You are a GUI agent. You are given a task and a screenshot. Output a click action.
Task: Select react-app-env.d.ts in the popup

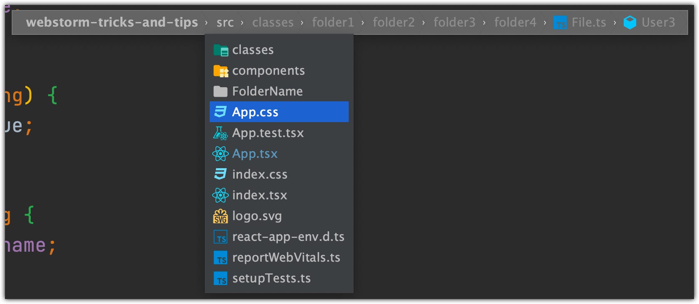[x=279, y=236]
